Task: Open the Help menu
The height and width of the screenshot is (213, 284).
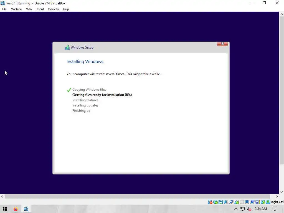Action: click(66, 9)
